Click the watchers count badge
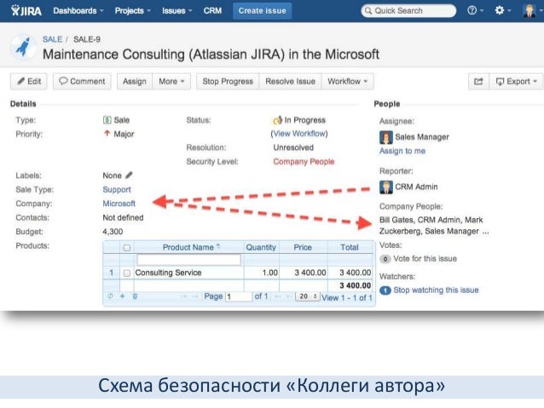 (x=385, y=290)
